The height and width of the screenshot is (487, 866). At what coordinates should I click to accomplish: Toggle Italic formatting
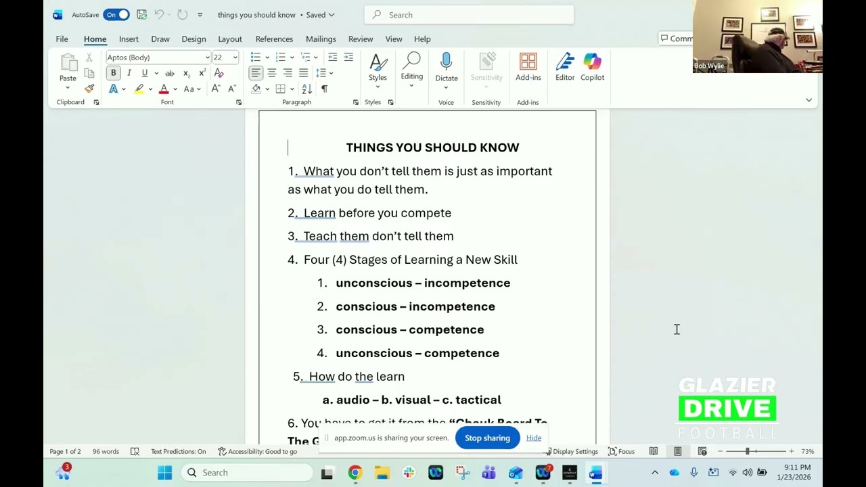[x=129, y=73]
